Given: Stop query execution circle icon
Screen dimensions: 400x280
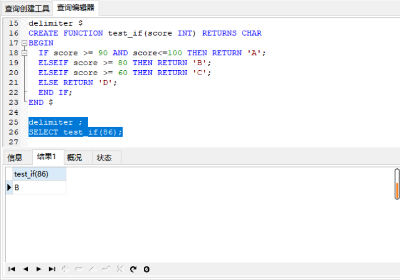Looking at the screenshot, I should [x=146, y=269].
